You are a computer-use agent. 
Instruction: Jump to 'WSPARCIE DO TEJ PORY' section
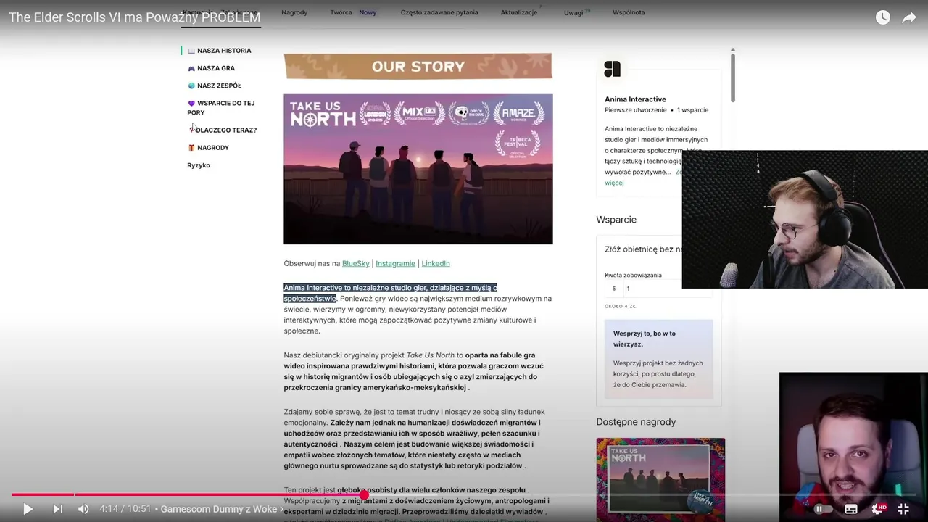221,107
